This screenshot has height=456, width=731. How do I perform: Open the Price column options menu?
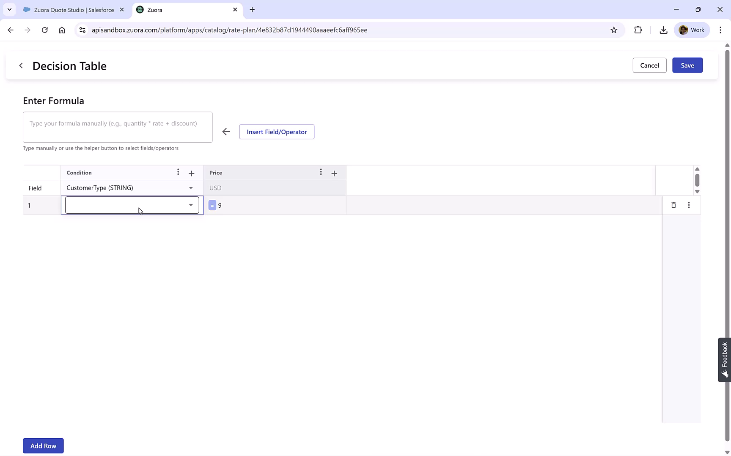(x=321, y=172)
